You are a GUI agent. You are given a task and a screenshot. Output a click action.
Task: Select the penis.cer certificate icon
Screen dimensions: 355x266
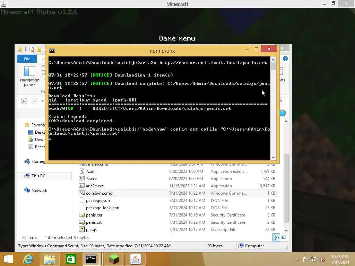(82, 215)
